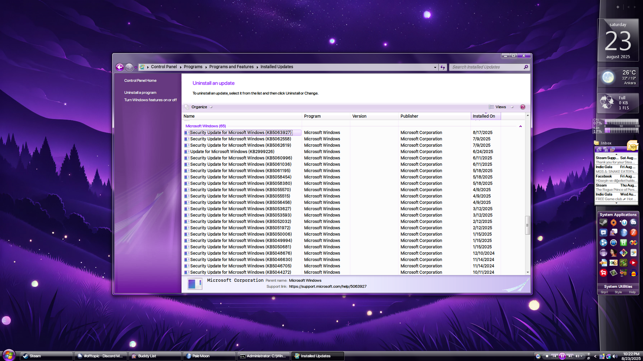This screenshot has width=643, height=361.
Task: Open the Organize dropdown menu
Action: click(x=202, y=107)
